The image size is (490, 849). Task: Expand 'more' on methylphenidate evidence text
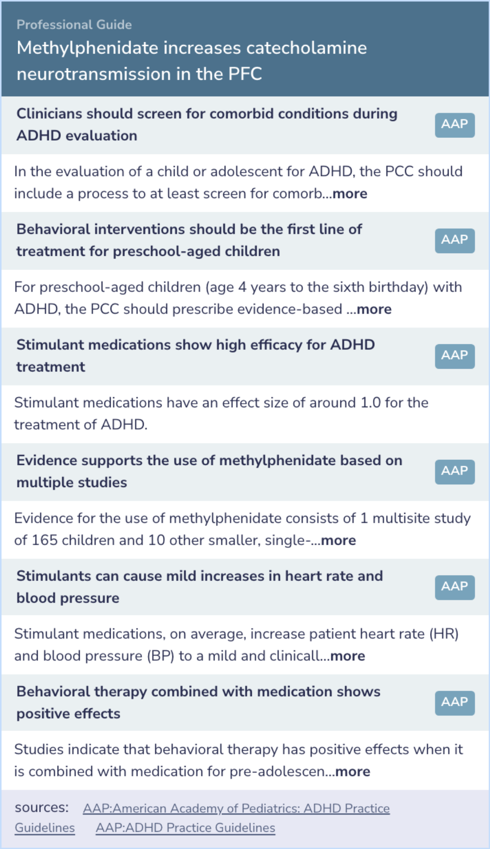pyautogui.click(x=338, y=541)
